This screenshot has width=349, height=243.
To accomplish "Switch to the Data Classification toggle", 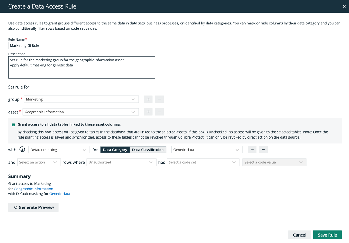I will pyautogui.click(x=148, y=150).
